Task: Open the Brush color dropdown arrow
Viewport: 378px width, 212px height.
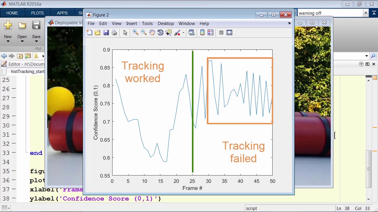Action: point(183,33)
